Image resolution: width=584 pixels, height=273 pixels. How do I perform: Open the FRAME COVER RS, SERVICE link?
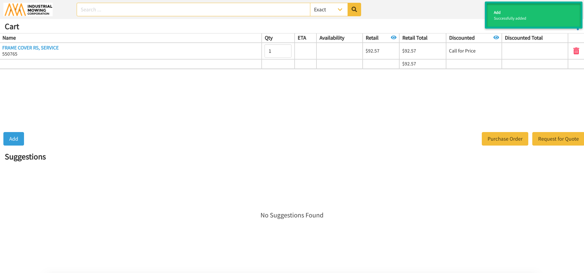[30, 48]
